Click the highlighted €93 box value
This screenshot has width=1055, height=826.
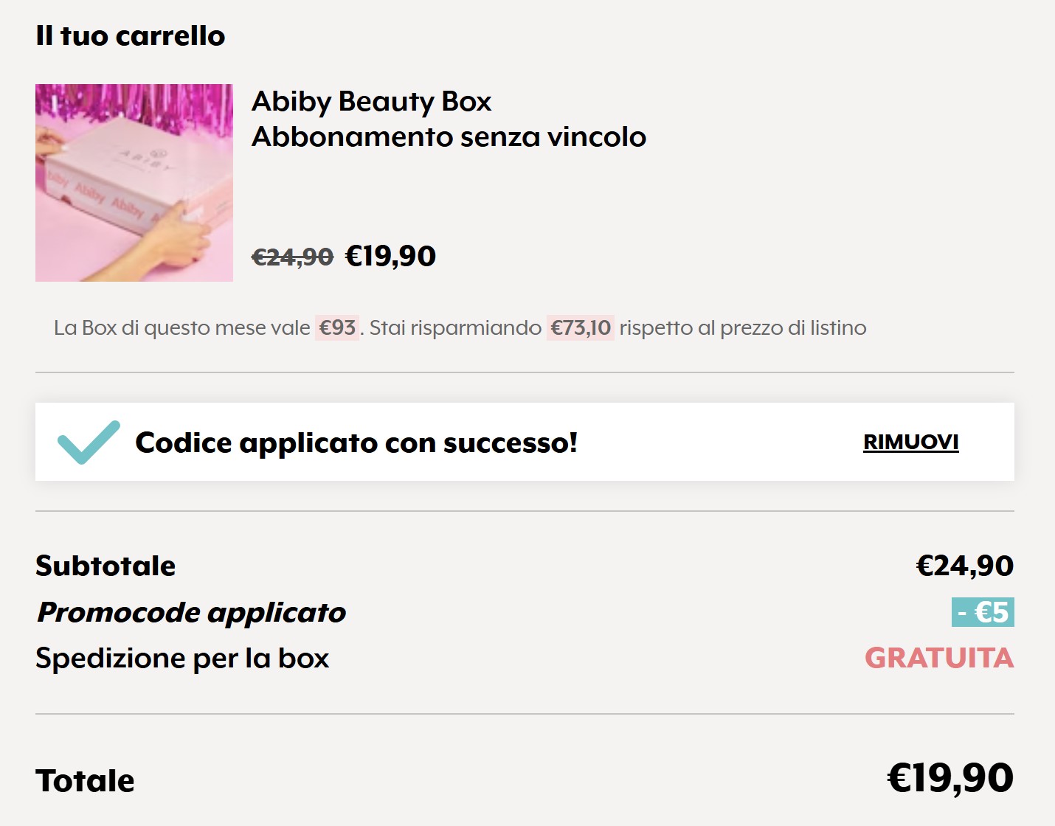tap(337, 327)
